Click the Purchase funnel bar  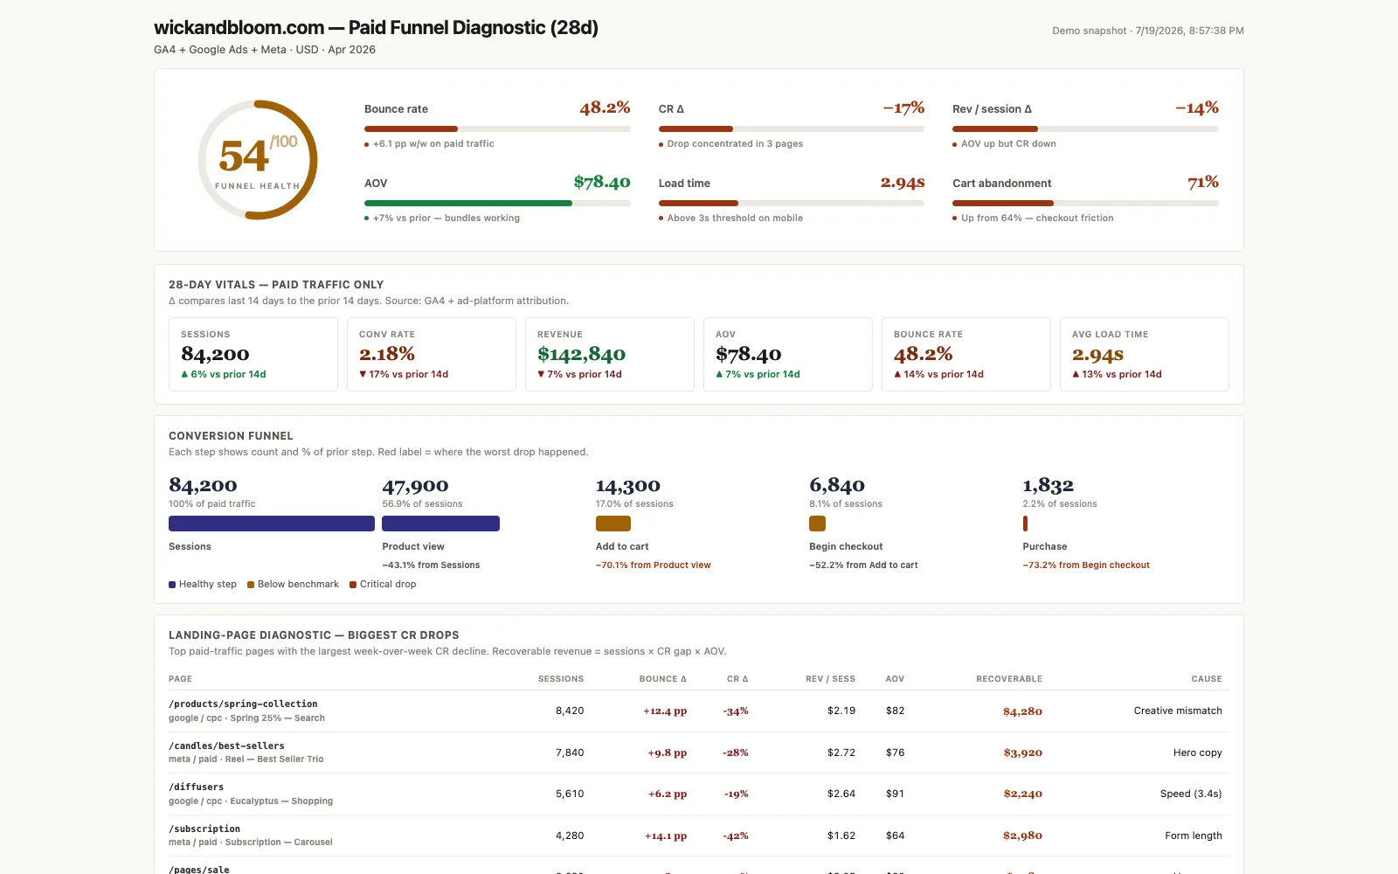(1025, 524)
